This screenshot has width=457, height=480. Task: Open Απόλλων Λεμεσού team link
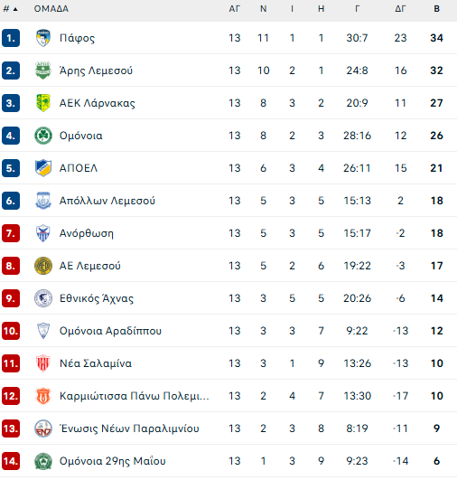coord(107,201)
